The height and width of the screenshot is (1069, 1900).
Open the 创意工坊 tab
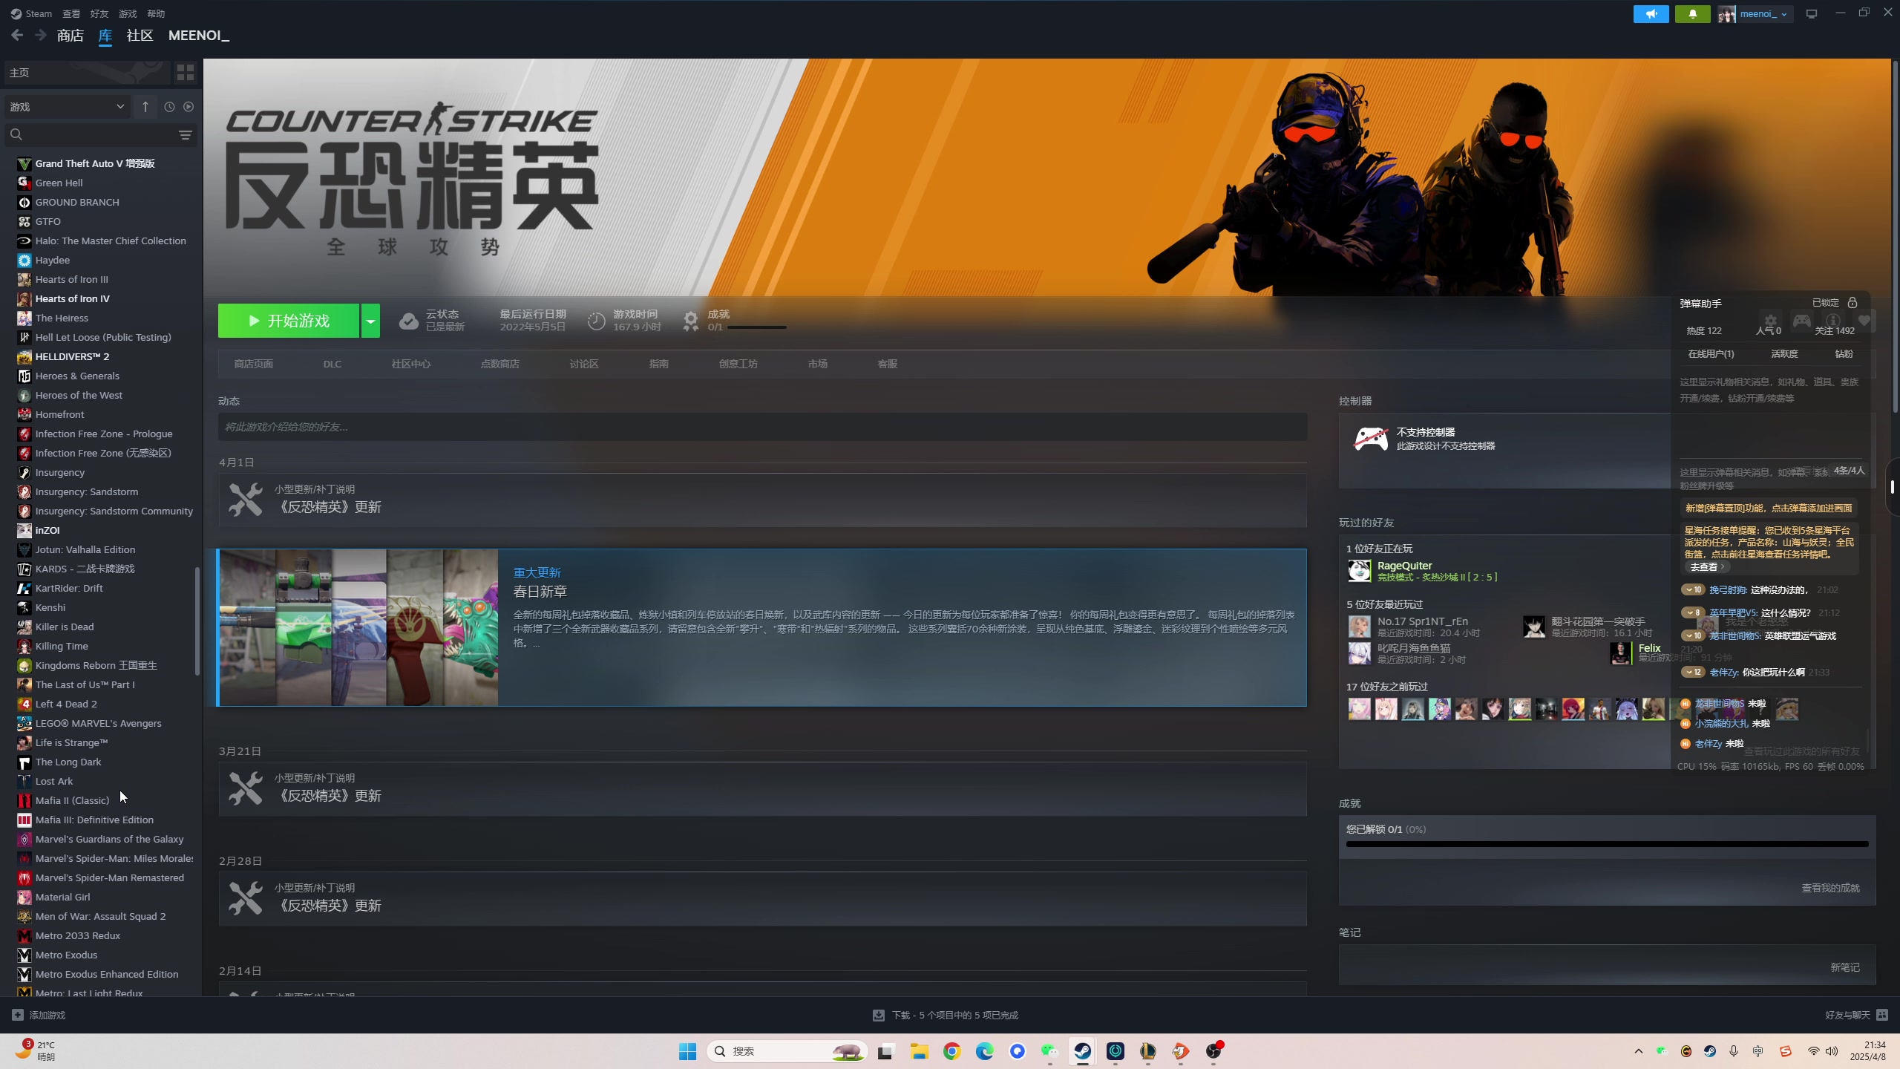click(738, 364)
